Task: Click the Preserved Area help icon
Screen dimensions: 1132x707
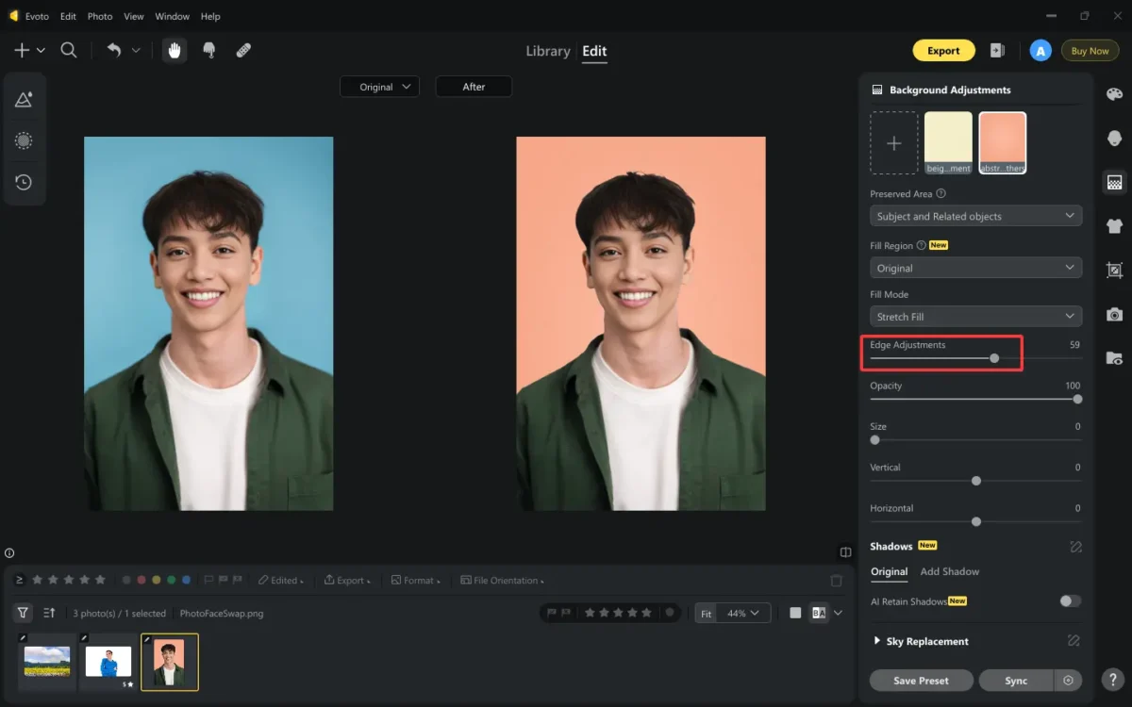Action: click(x=941, y=194)
